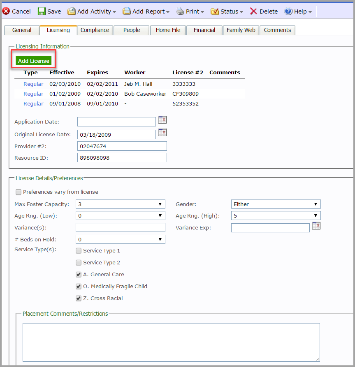Viewport: 355px width, 367px height.
Task: Click the Save floppy disk icon
Action: pyautogui.click(x=42, y=11)
